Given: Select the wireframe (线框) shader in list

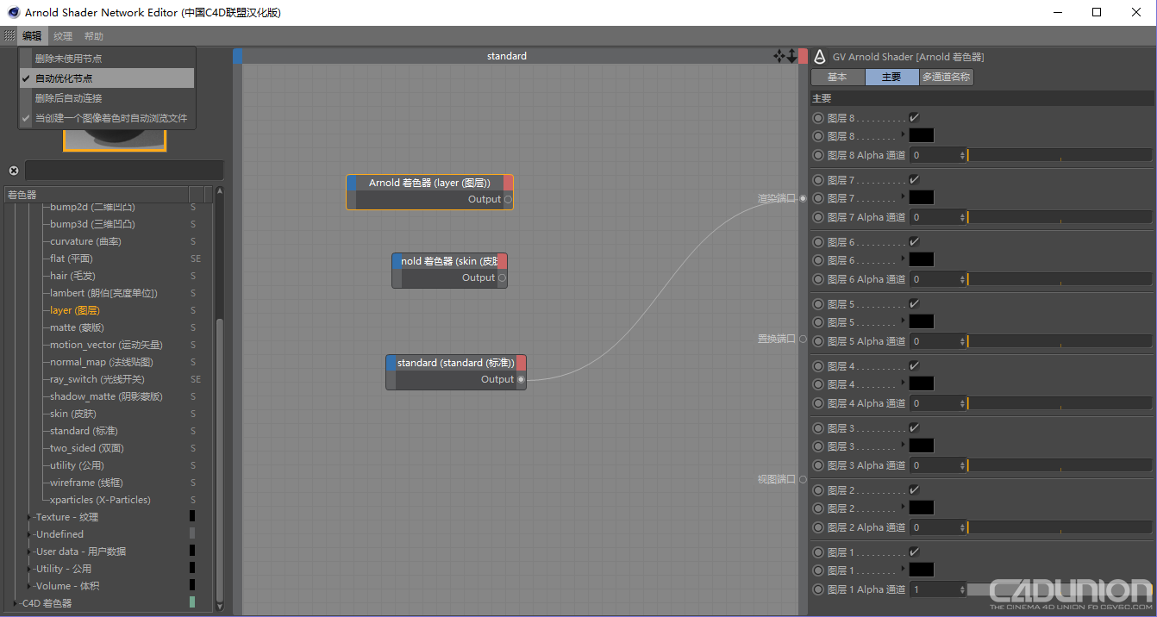Looking at the screenshot, I should pyautogui.click(x=85, y=483).
